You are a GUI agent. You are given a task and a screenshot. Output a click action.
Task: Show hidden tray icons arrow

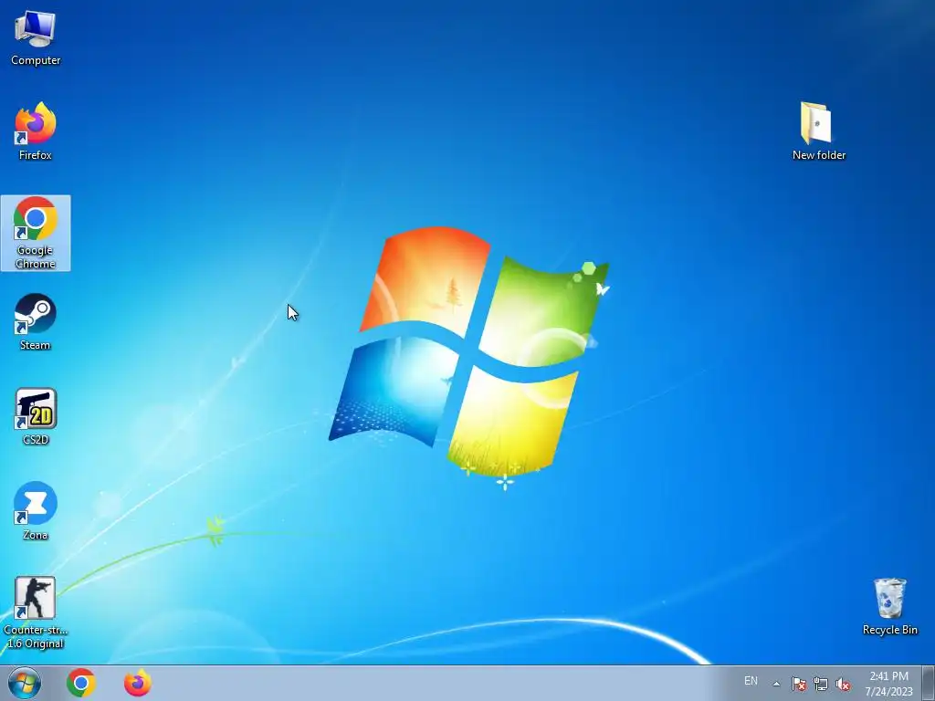[776, 684]
